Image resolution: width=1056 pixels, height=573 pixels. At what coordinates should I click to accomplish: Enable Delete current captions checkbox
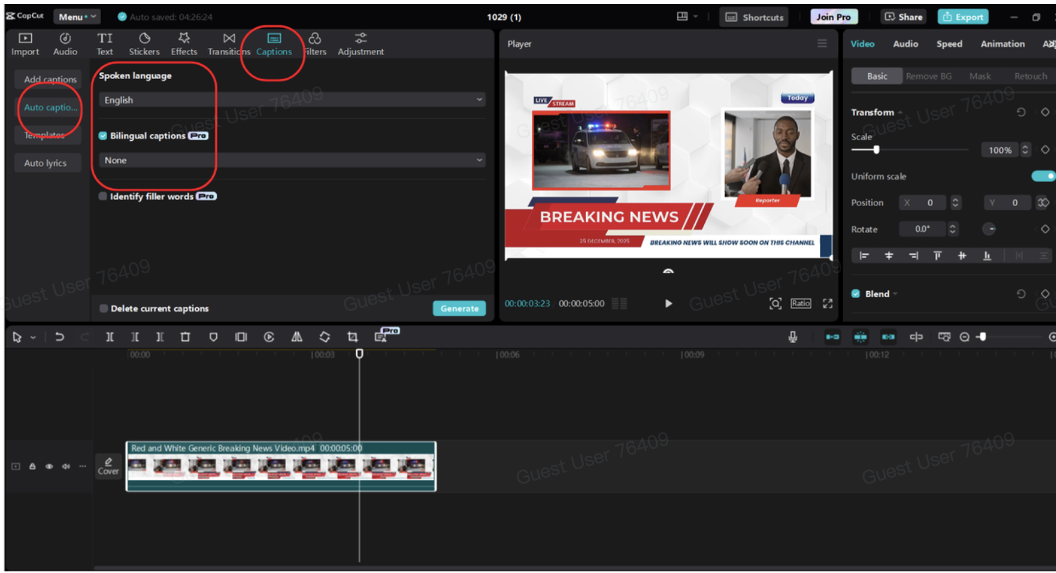tap(104, 308)
